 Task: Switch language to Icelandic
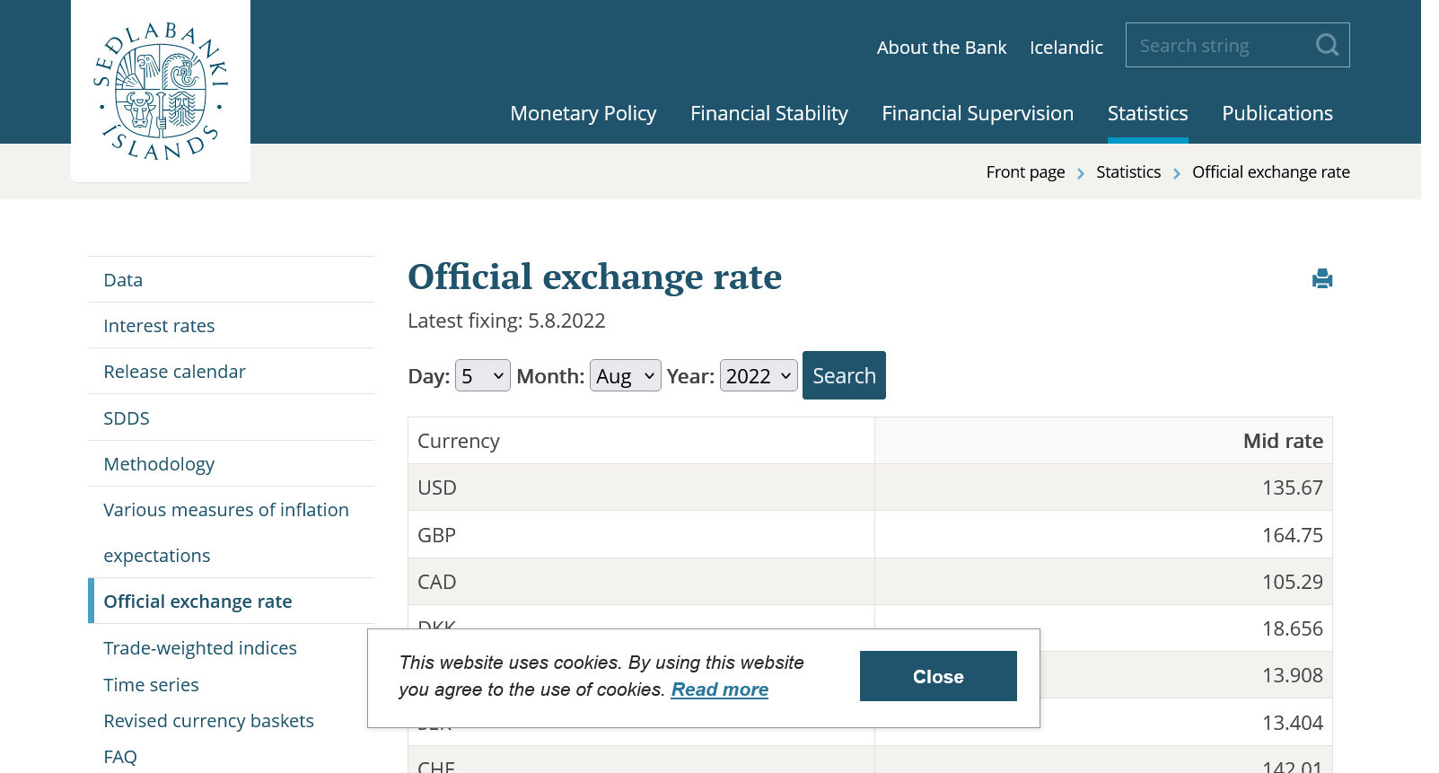click(1066, 48)
